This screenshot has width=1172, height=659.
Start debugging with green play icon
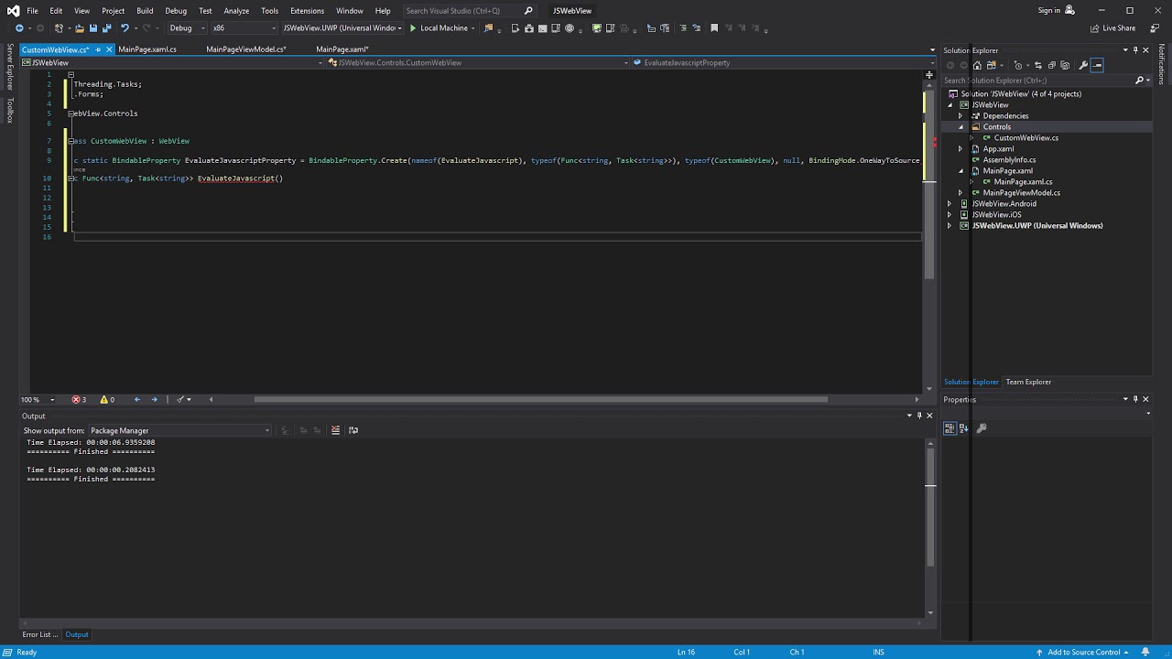(413, 28)
